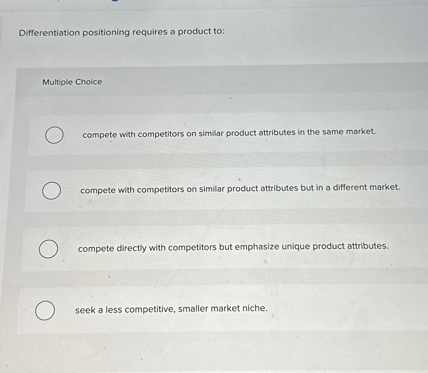Select the radio button beside 'compete directly with competitors'
The height and width of the screenshot is (373, 428).
[49, 249]
